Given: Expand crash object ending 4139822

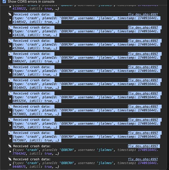Looking at the screenshot, I should tap(10, 7).
